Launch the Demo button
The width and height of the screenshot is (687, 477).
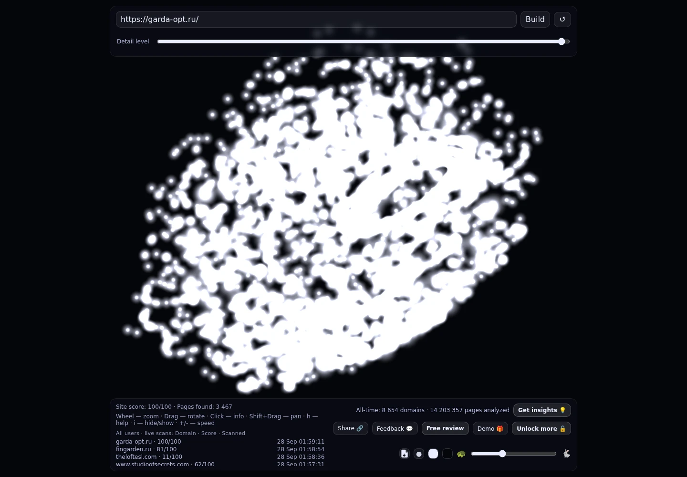pyautogui.click(x=490, y=428)
